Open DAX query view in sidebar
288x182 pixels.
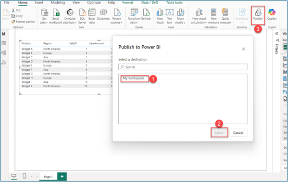point(4,63)
